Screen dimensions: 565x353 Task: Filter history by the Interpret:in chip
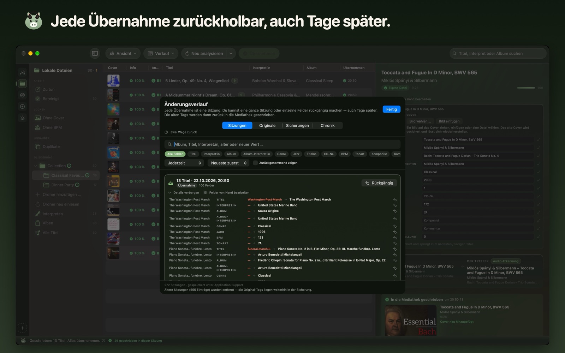[212, 154]
